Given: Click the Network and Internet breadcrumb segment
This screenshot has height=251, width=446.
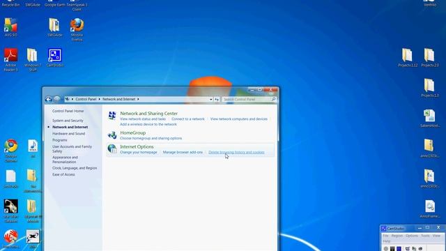Looking at the screenshot, I should [118, 99].
